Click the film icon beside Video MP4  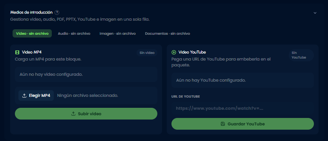[17, 52]
